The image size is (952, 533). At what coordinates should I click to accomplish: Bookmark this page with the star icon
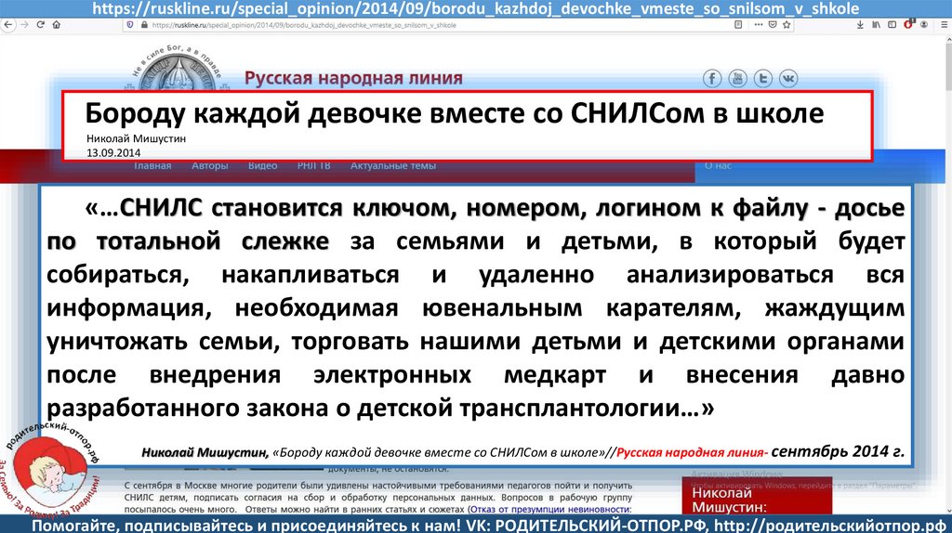coord(787,25)
